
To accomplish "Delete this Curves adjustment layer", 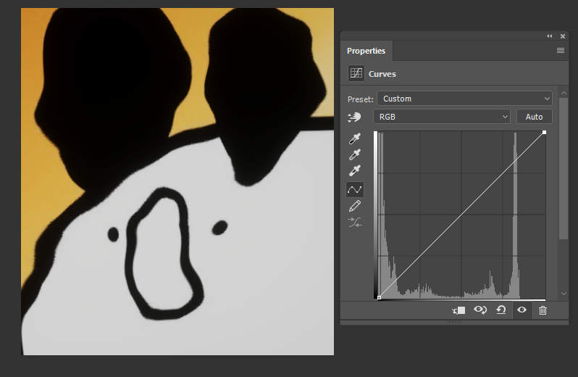I will pyautogui.click(x=543, y=310).
